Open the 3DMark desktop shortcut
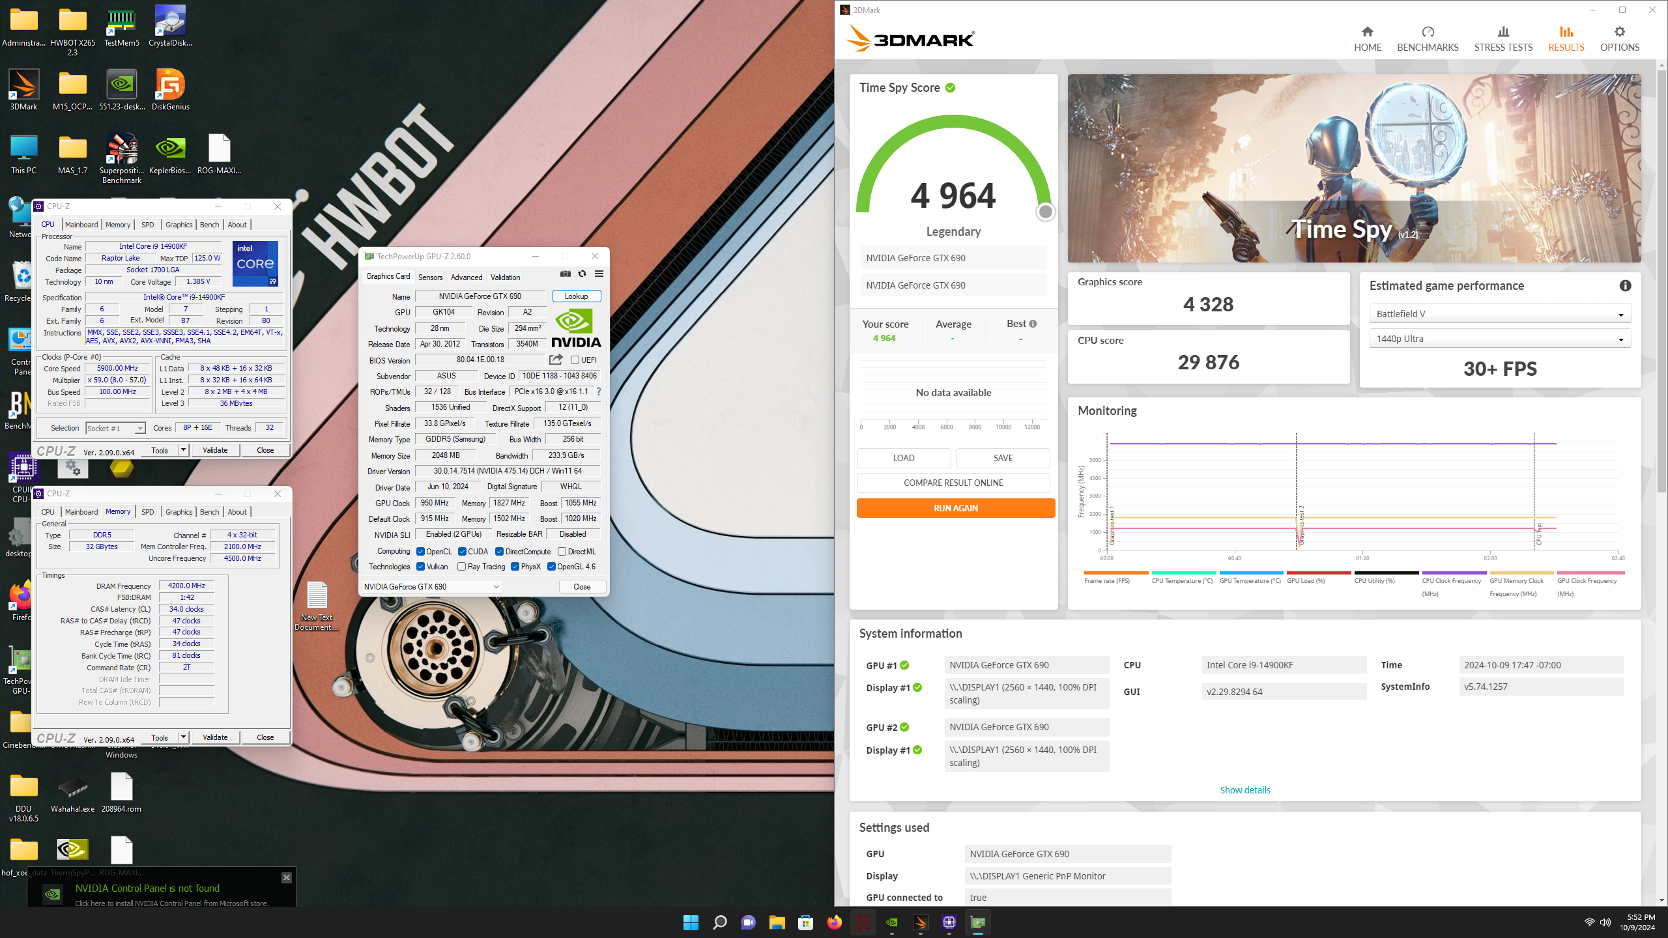Screen dimensions: 1668x938 (x=23, y=91)
